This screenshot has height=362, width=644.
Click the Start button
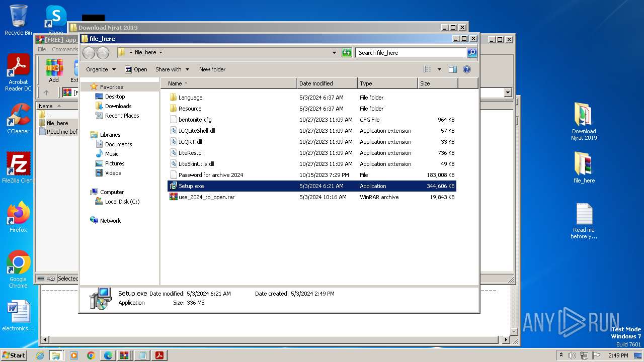coord(14,355)
